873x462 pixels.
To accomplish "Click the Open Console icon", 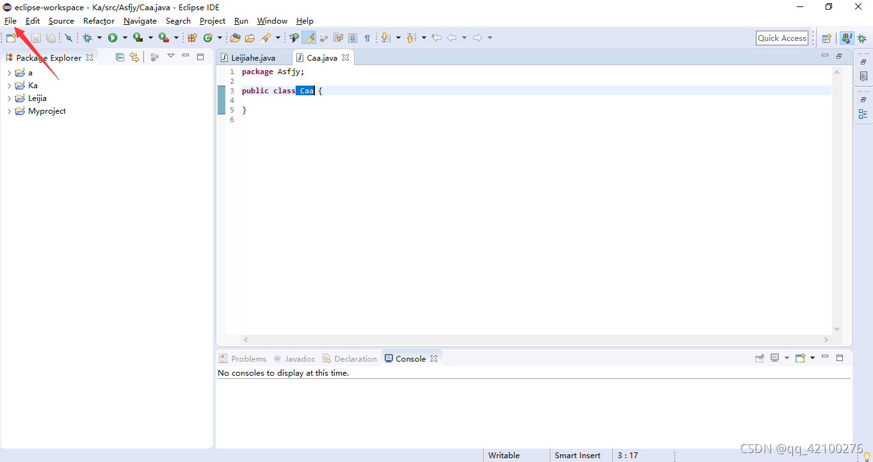I will pyautogui.click(x=800, y=358).
